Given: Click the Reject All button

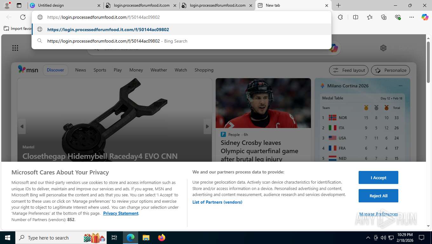Looking at the screenshot, I should click(x=378, y=196).
